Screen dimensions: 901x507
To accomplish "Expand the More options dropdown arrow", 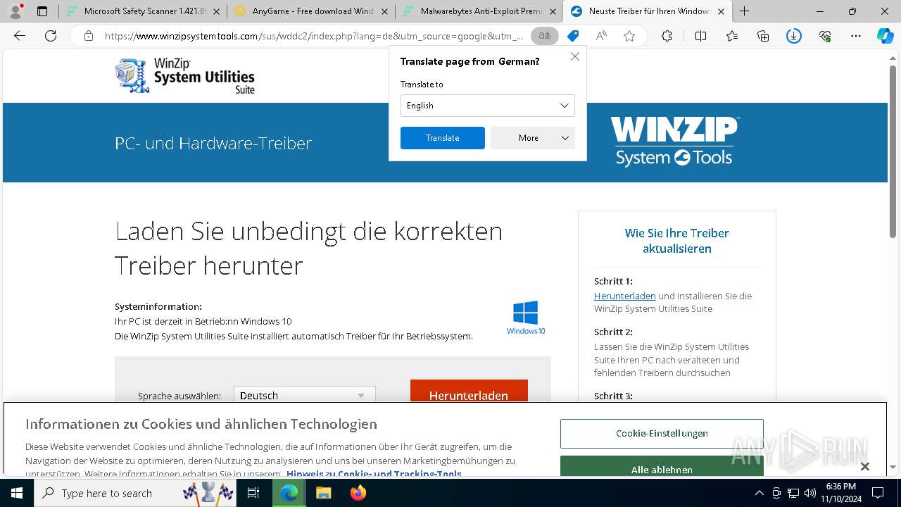I will coord(565,138).
